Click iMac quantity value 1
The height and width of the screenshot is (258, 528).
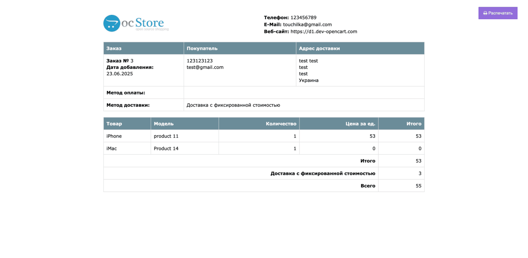pyautogui.click(x=295, y=148)
